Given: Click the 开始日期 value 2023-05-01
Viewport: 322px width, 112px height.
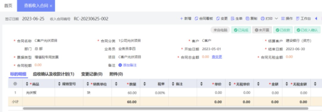Looking at the screenshot, I should pos(211,49).
